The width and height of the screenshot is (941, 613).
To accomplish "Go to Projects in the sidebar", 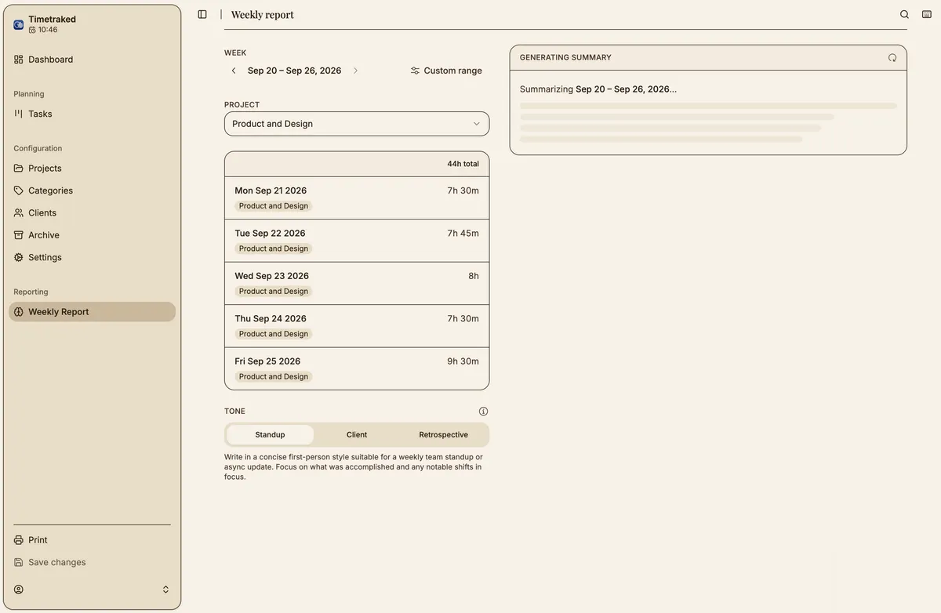I will coord(92,169).
